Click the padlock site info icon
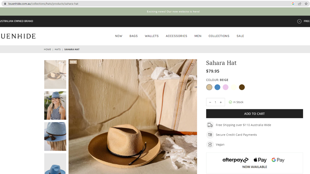The width and height of the screenshot is (310, 174). click(5, 3)
